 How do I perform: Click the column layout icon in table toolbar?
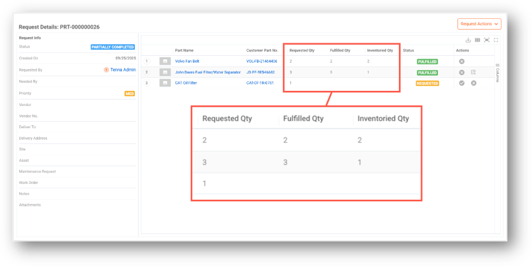[x=477, y=40]
